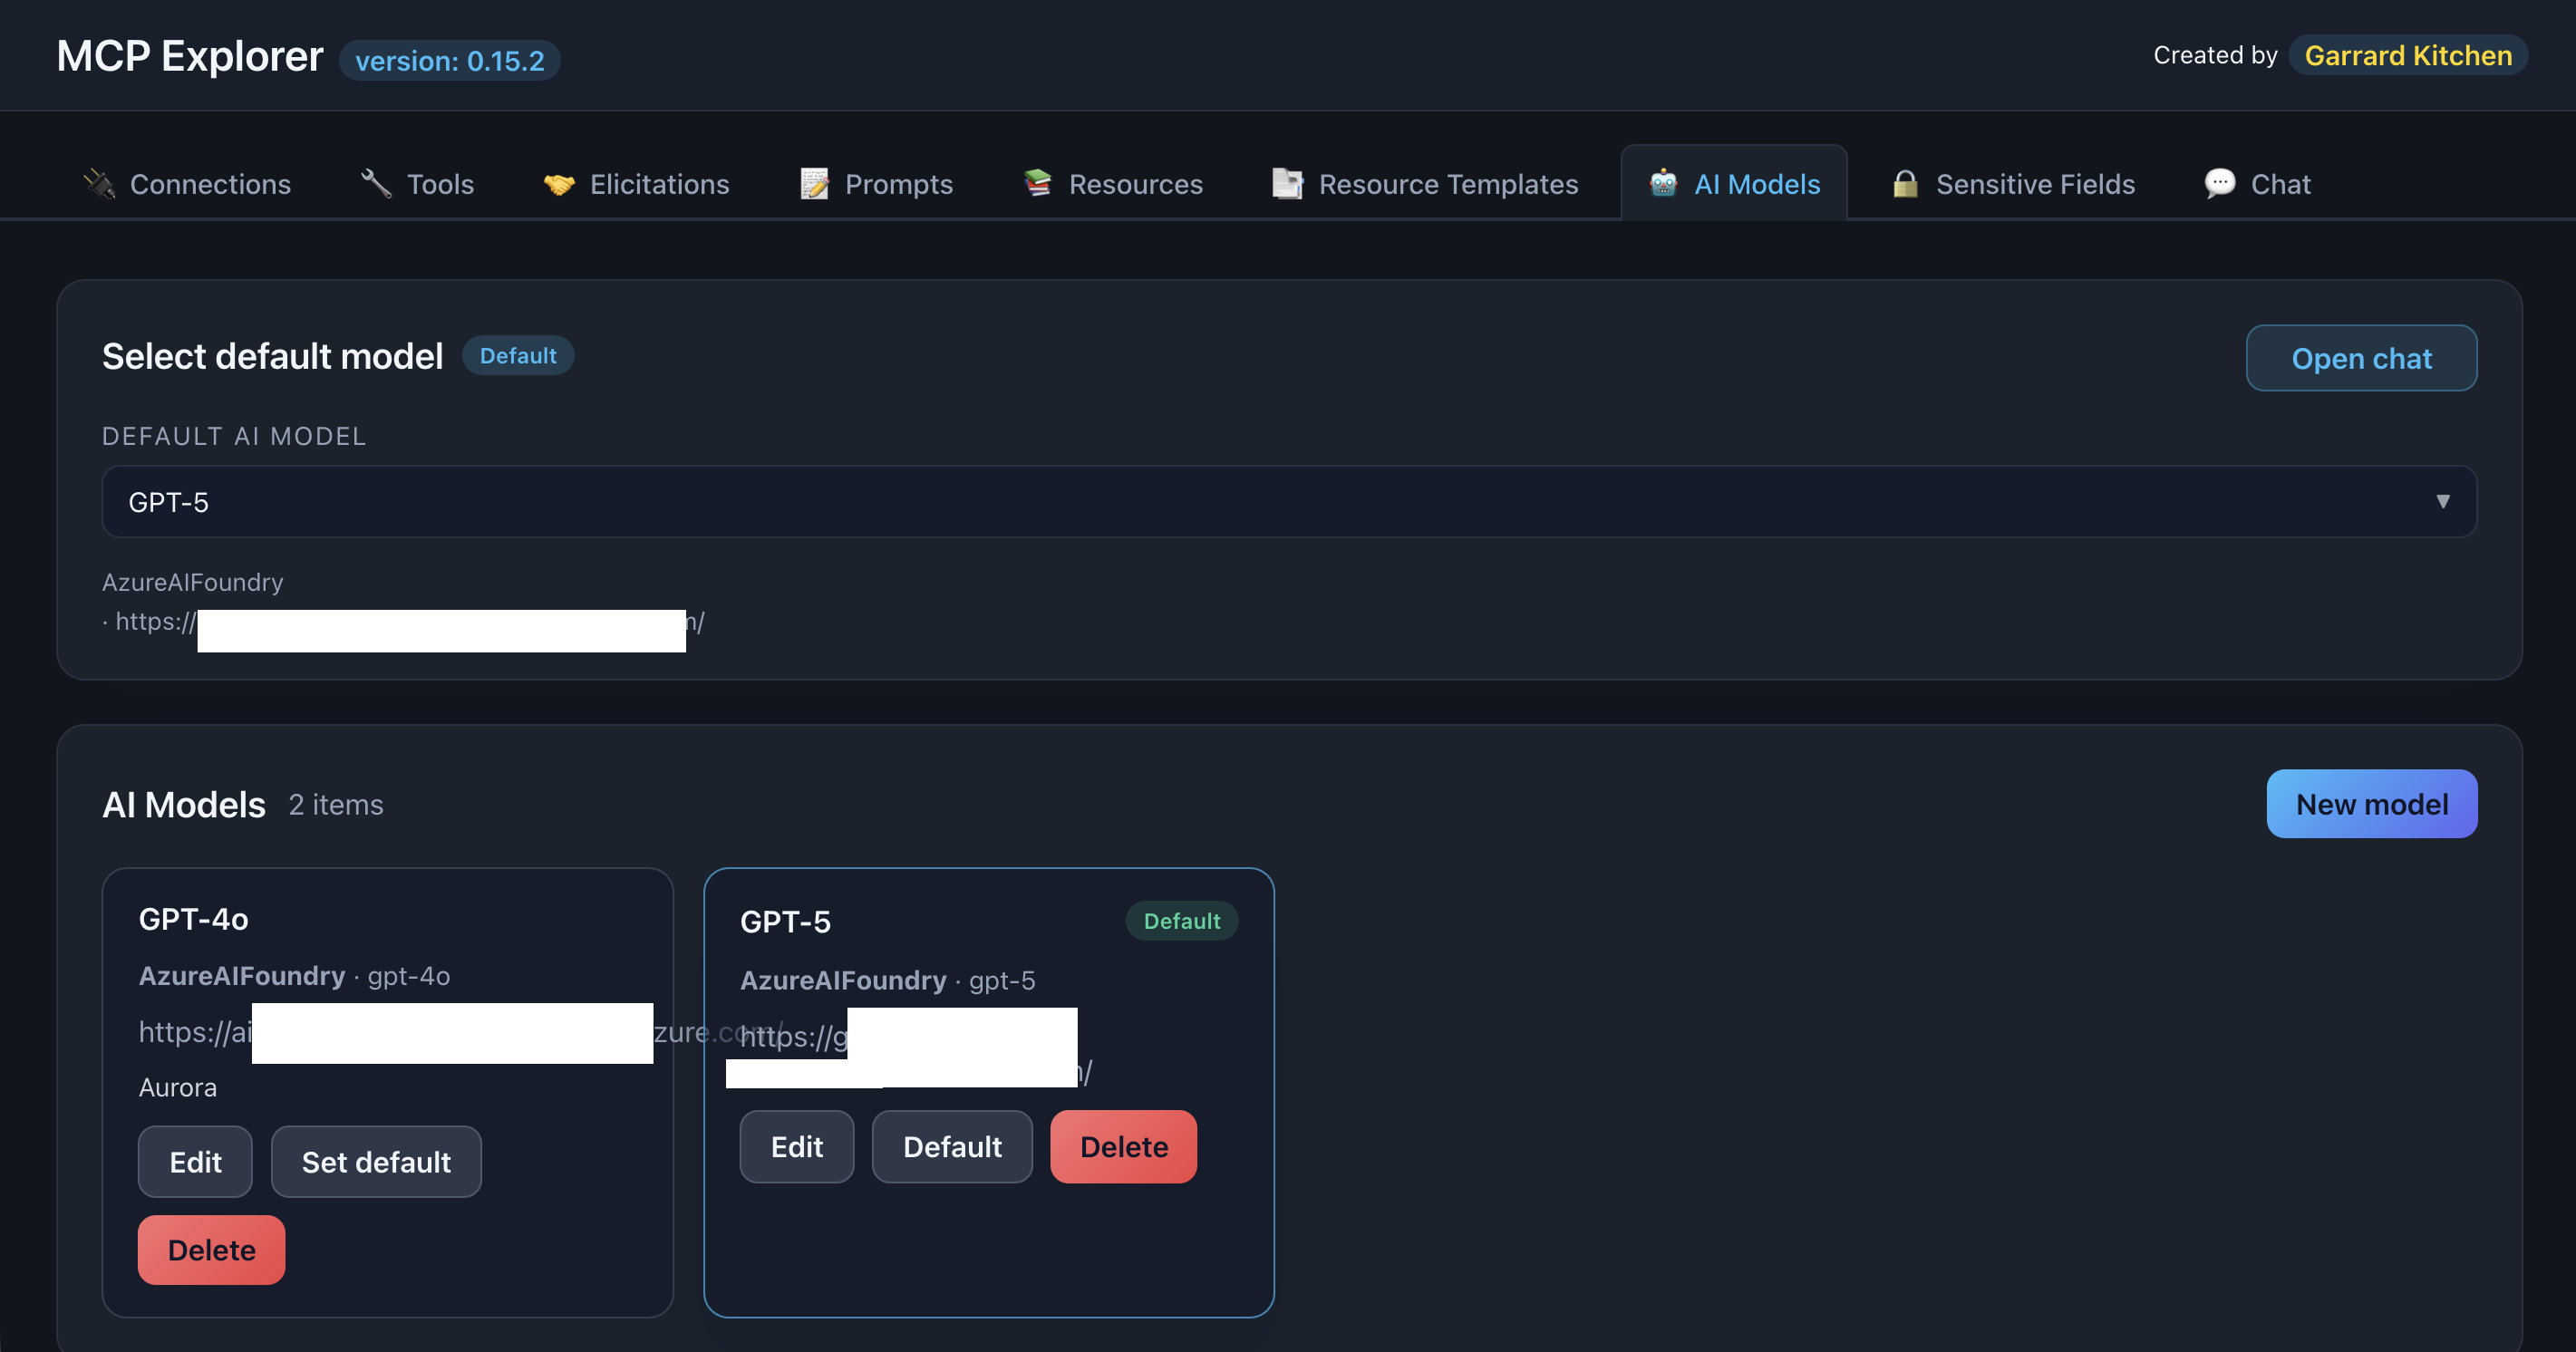Image resolution: width=2576 pixels, height=1352 pixels.
Task: Set GPT-4o as default model
Action: (x=376, y=1161)
